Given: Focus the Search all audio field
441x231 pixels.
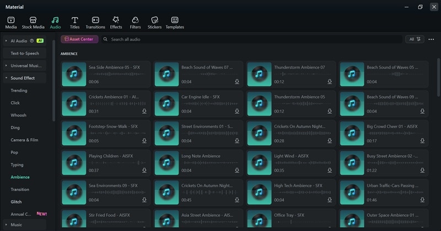Looking at the screenshot, I should 252,39.
